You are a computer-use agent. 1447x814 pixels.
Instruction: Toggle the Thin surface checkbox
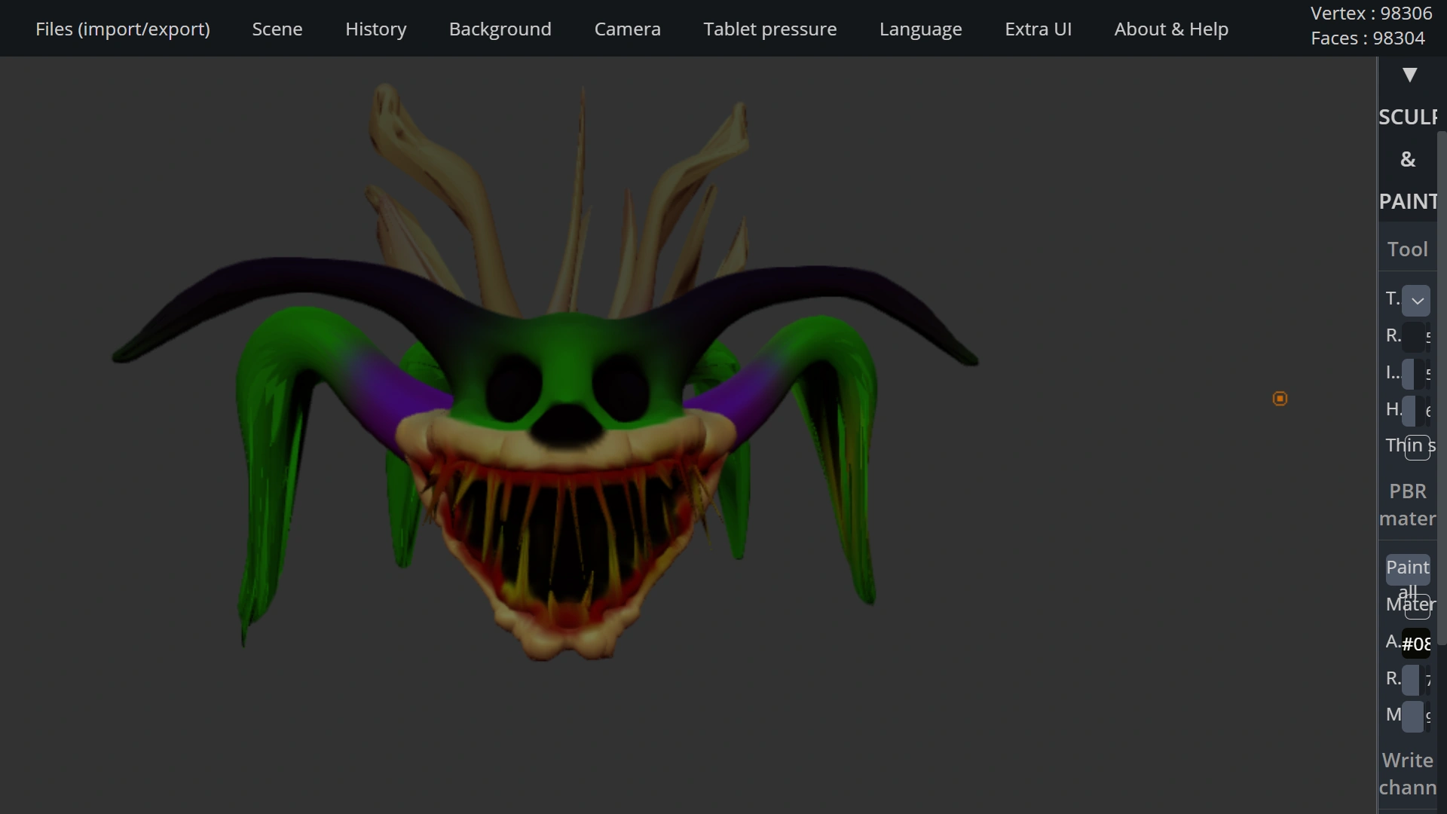[1417, 447]
